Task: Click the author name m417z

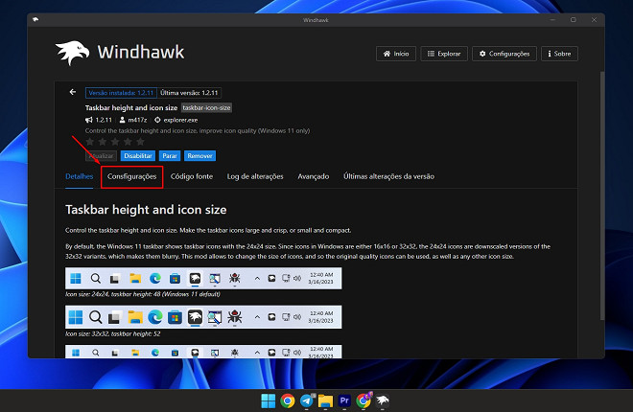Action: [137, 120]
